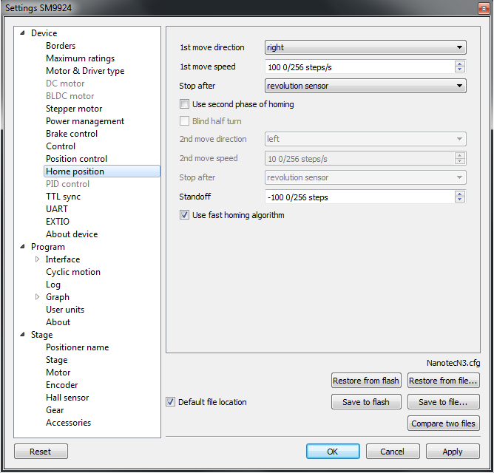Image resolution: width=494 pixels, height=473 pixels.
Task: Click the Reset button
Action: [x=41, y=452]
